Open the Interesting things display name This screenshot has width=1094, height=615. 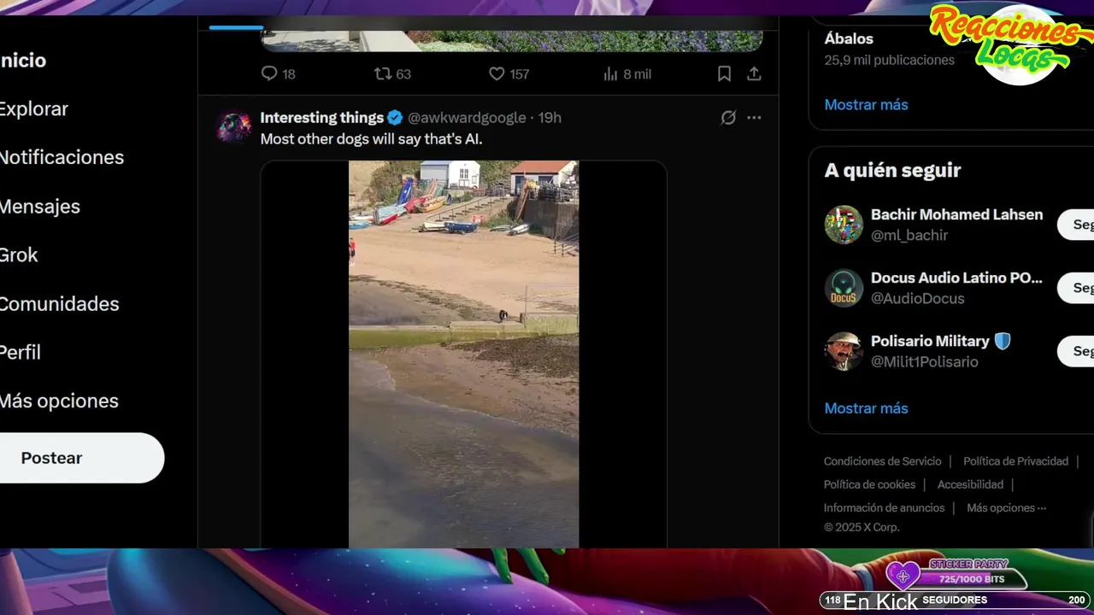click(x=321, y=118)
